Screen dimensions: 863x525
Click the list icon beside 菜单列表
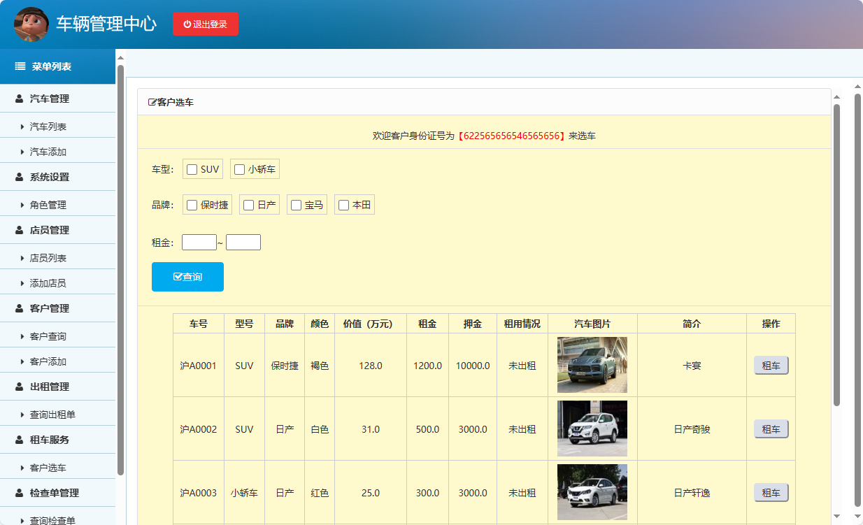tap(20, 66)
